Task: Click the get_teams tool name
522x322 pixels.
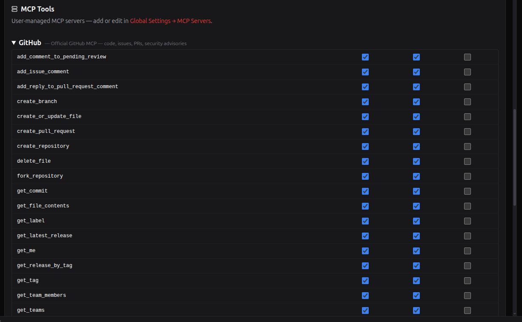Action: click(x=31, y=310)
